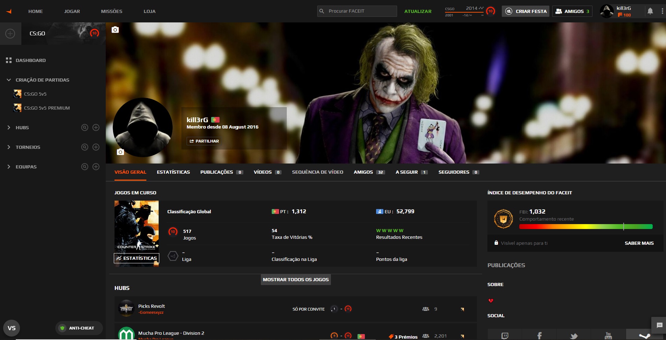
Task: Create a tournament with Torneios plus icon
Action: [x=96, y=147]
